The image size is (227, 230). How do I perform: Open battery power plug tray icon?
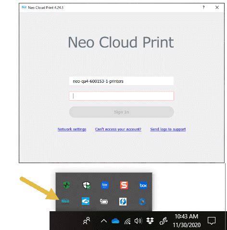(104, 202)
